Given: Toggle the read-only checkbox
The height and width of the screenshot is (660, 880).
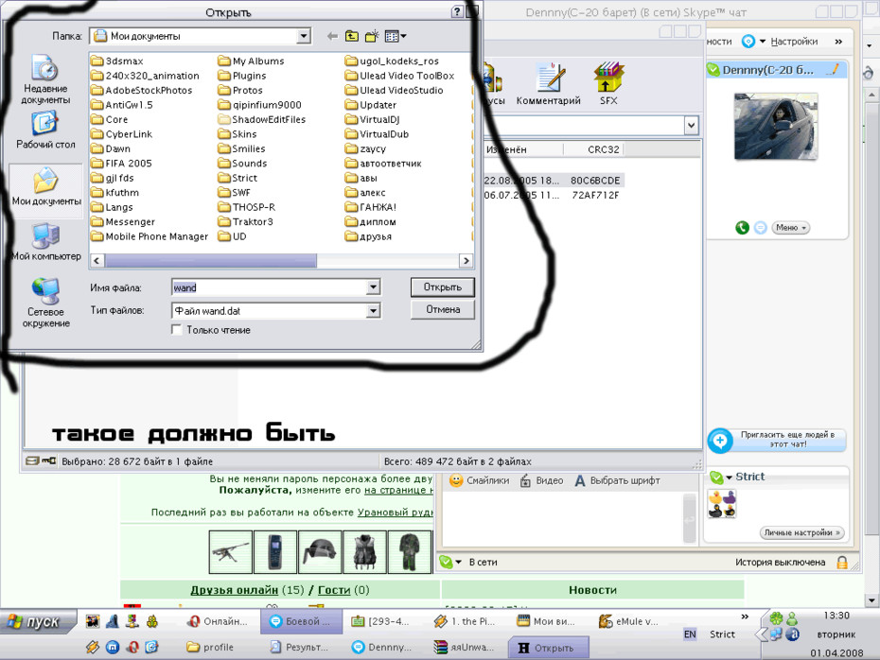Looking at the screenshot, I should tap(177, 330).
